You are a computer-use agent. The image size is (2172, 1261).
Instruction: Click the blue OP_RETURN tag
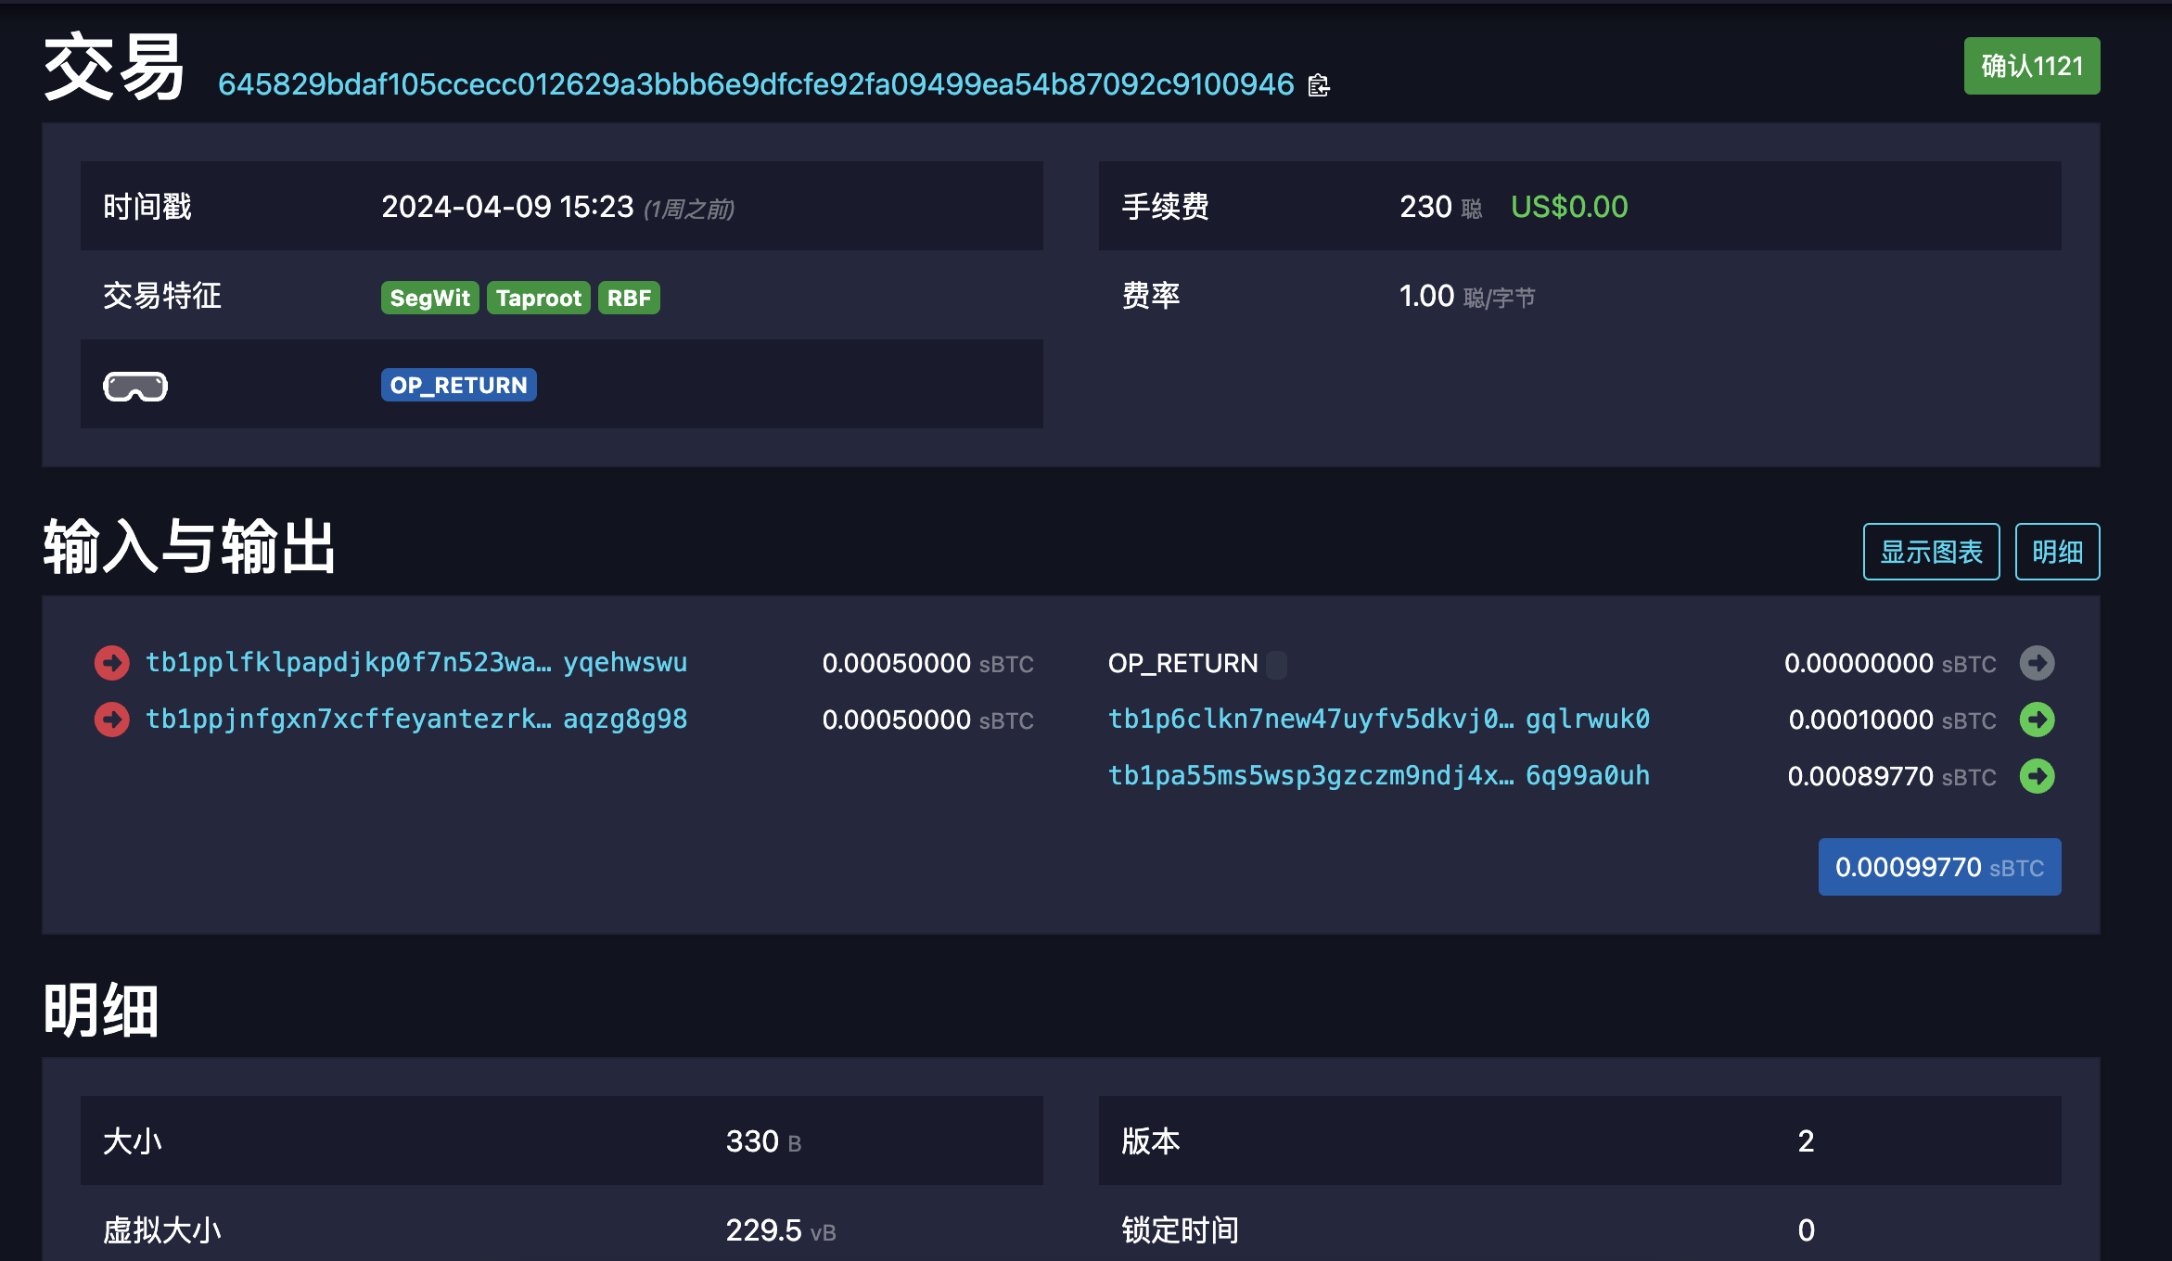click(458, 385)
